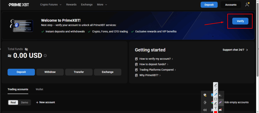Pick the red color swatch in annotation toolbar
Screen dimensions: 259x113
(x=215, y=112)
